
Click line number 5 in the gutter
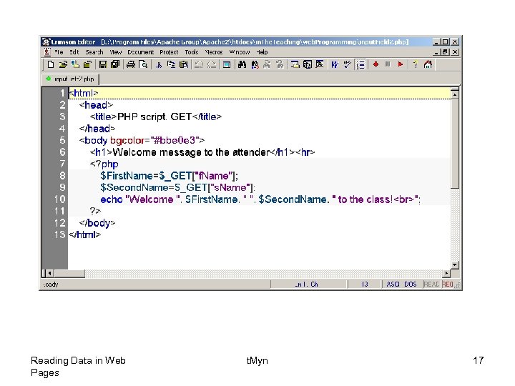pyautogui.click(x=62, y=141)
